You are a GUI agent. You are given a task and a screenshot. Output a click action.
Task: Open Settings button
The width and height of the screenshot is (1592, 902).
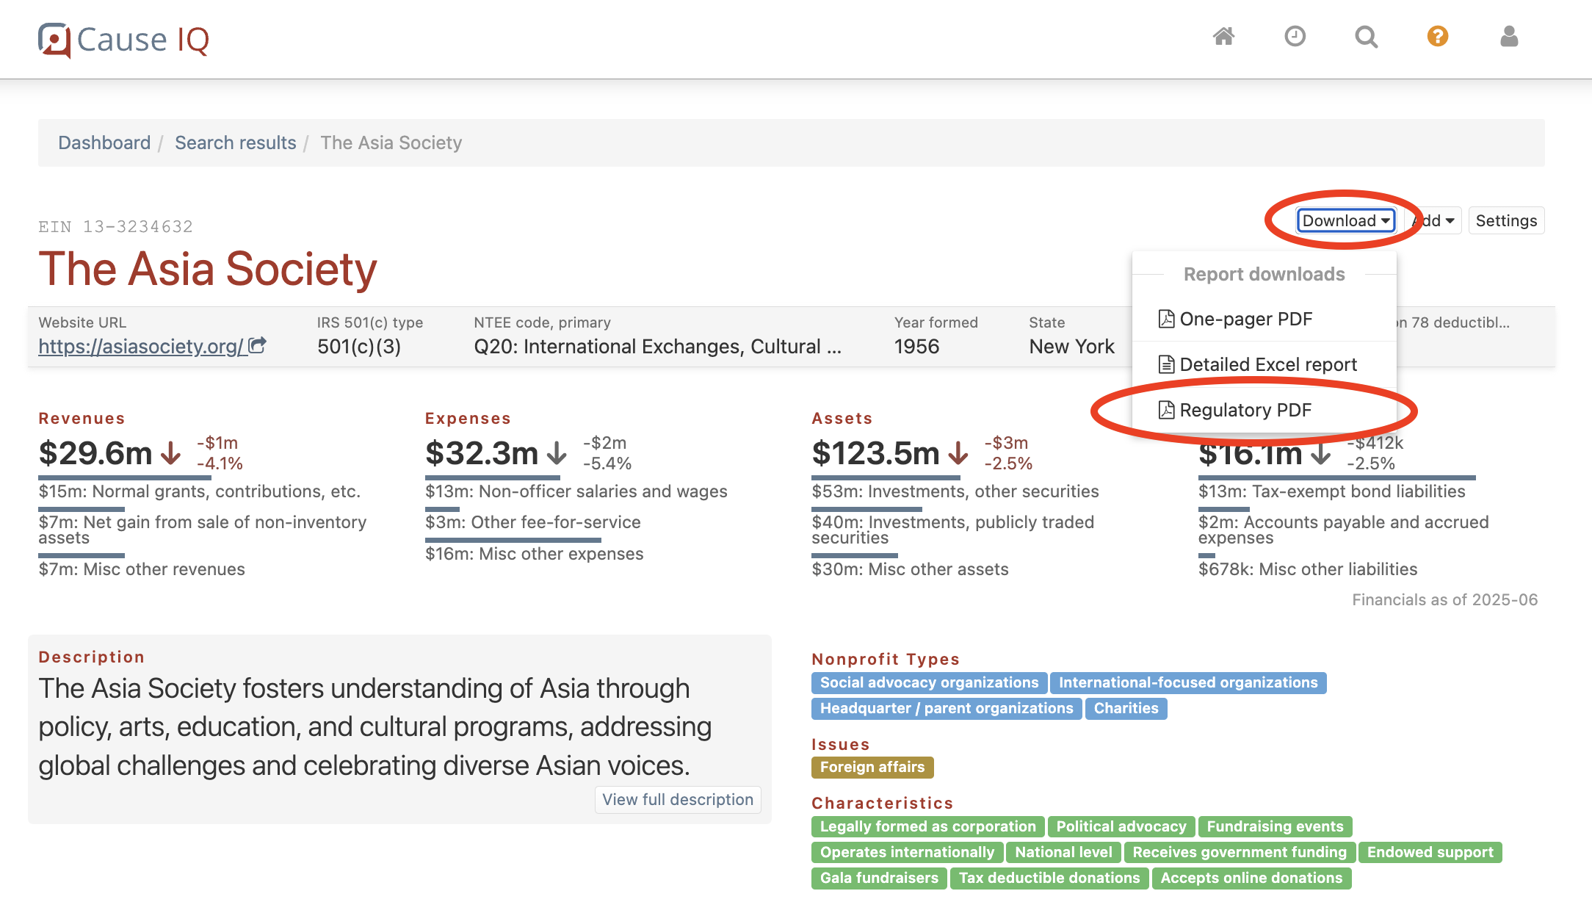tap(1506, 220)
